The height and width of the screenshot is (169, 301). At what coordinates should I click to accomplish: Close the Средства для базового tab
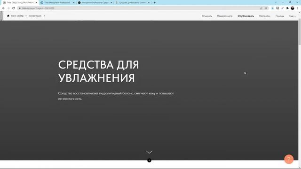point(149,3)
